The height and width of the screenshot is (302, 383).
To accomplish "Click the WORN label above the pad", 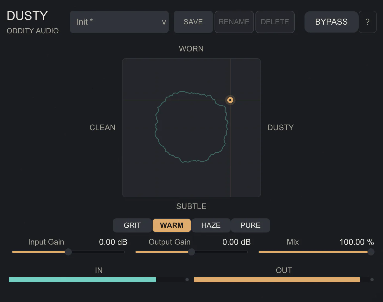I will click(x=191, y=49).
